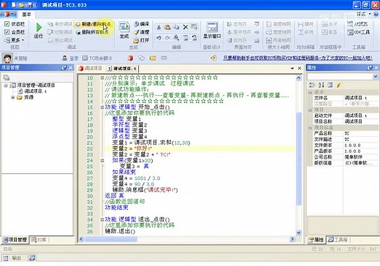
Task: Click the AD抓抓 tool button
Action: pyautogui.click(x=357, y=24)
